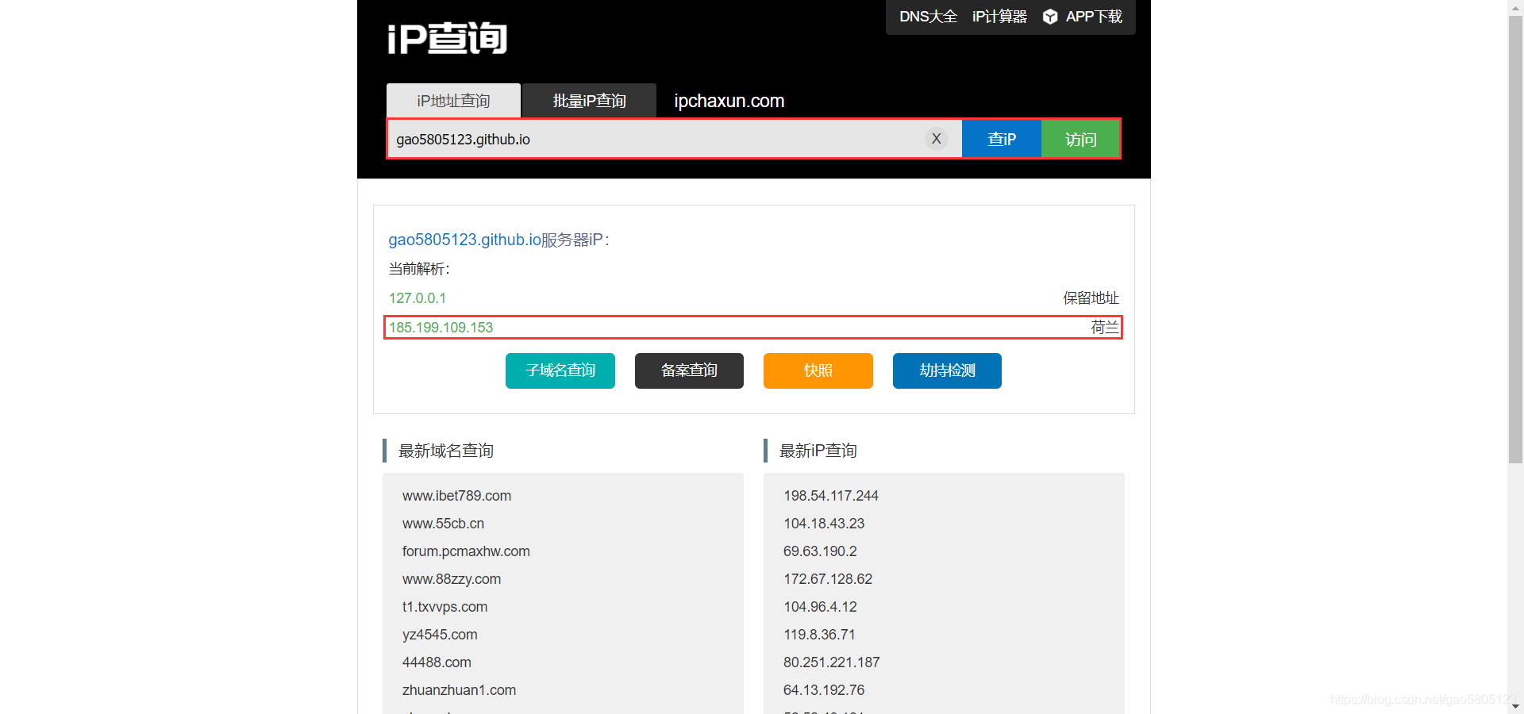The height and width of the screenshot is (714, 1524).
Task: Open IP 64.13.192.76 in latest list
Action: 824,690
